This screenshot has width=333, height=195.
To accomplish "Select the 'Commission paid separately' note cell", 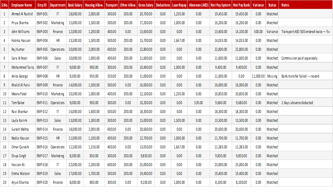I will [305, 58].
